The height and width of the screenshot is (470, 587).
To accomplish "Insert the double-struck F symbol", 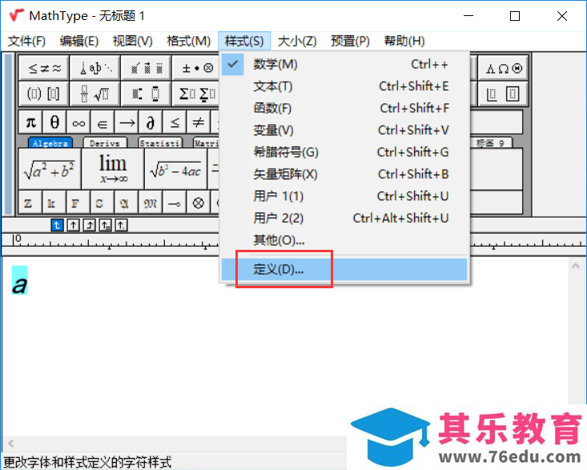I will pos(78,203).
